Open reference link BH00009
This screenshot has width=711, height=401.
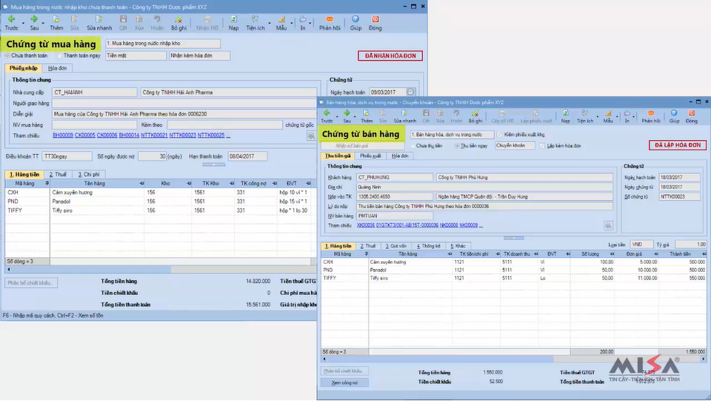tap(62, 135)
